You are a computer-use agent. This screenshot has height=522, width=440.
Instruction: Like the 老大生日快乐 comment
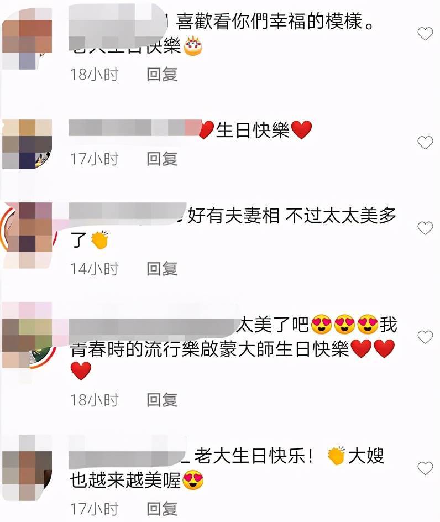425,468
